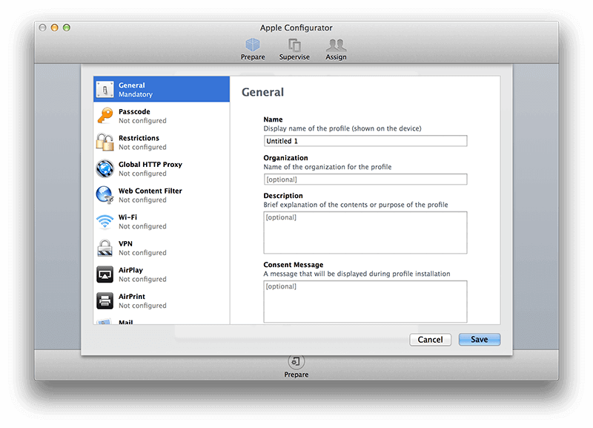Click the Organization optional field
593x428 pixels.
pyautogui.click(x=365, y=179)
